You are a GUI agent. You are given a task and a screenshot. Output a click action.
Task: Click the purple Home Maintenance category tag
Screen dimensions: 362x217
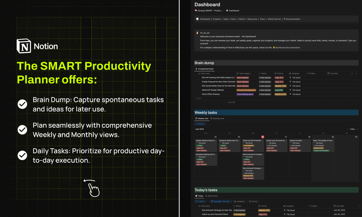coord(245,94)
